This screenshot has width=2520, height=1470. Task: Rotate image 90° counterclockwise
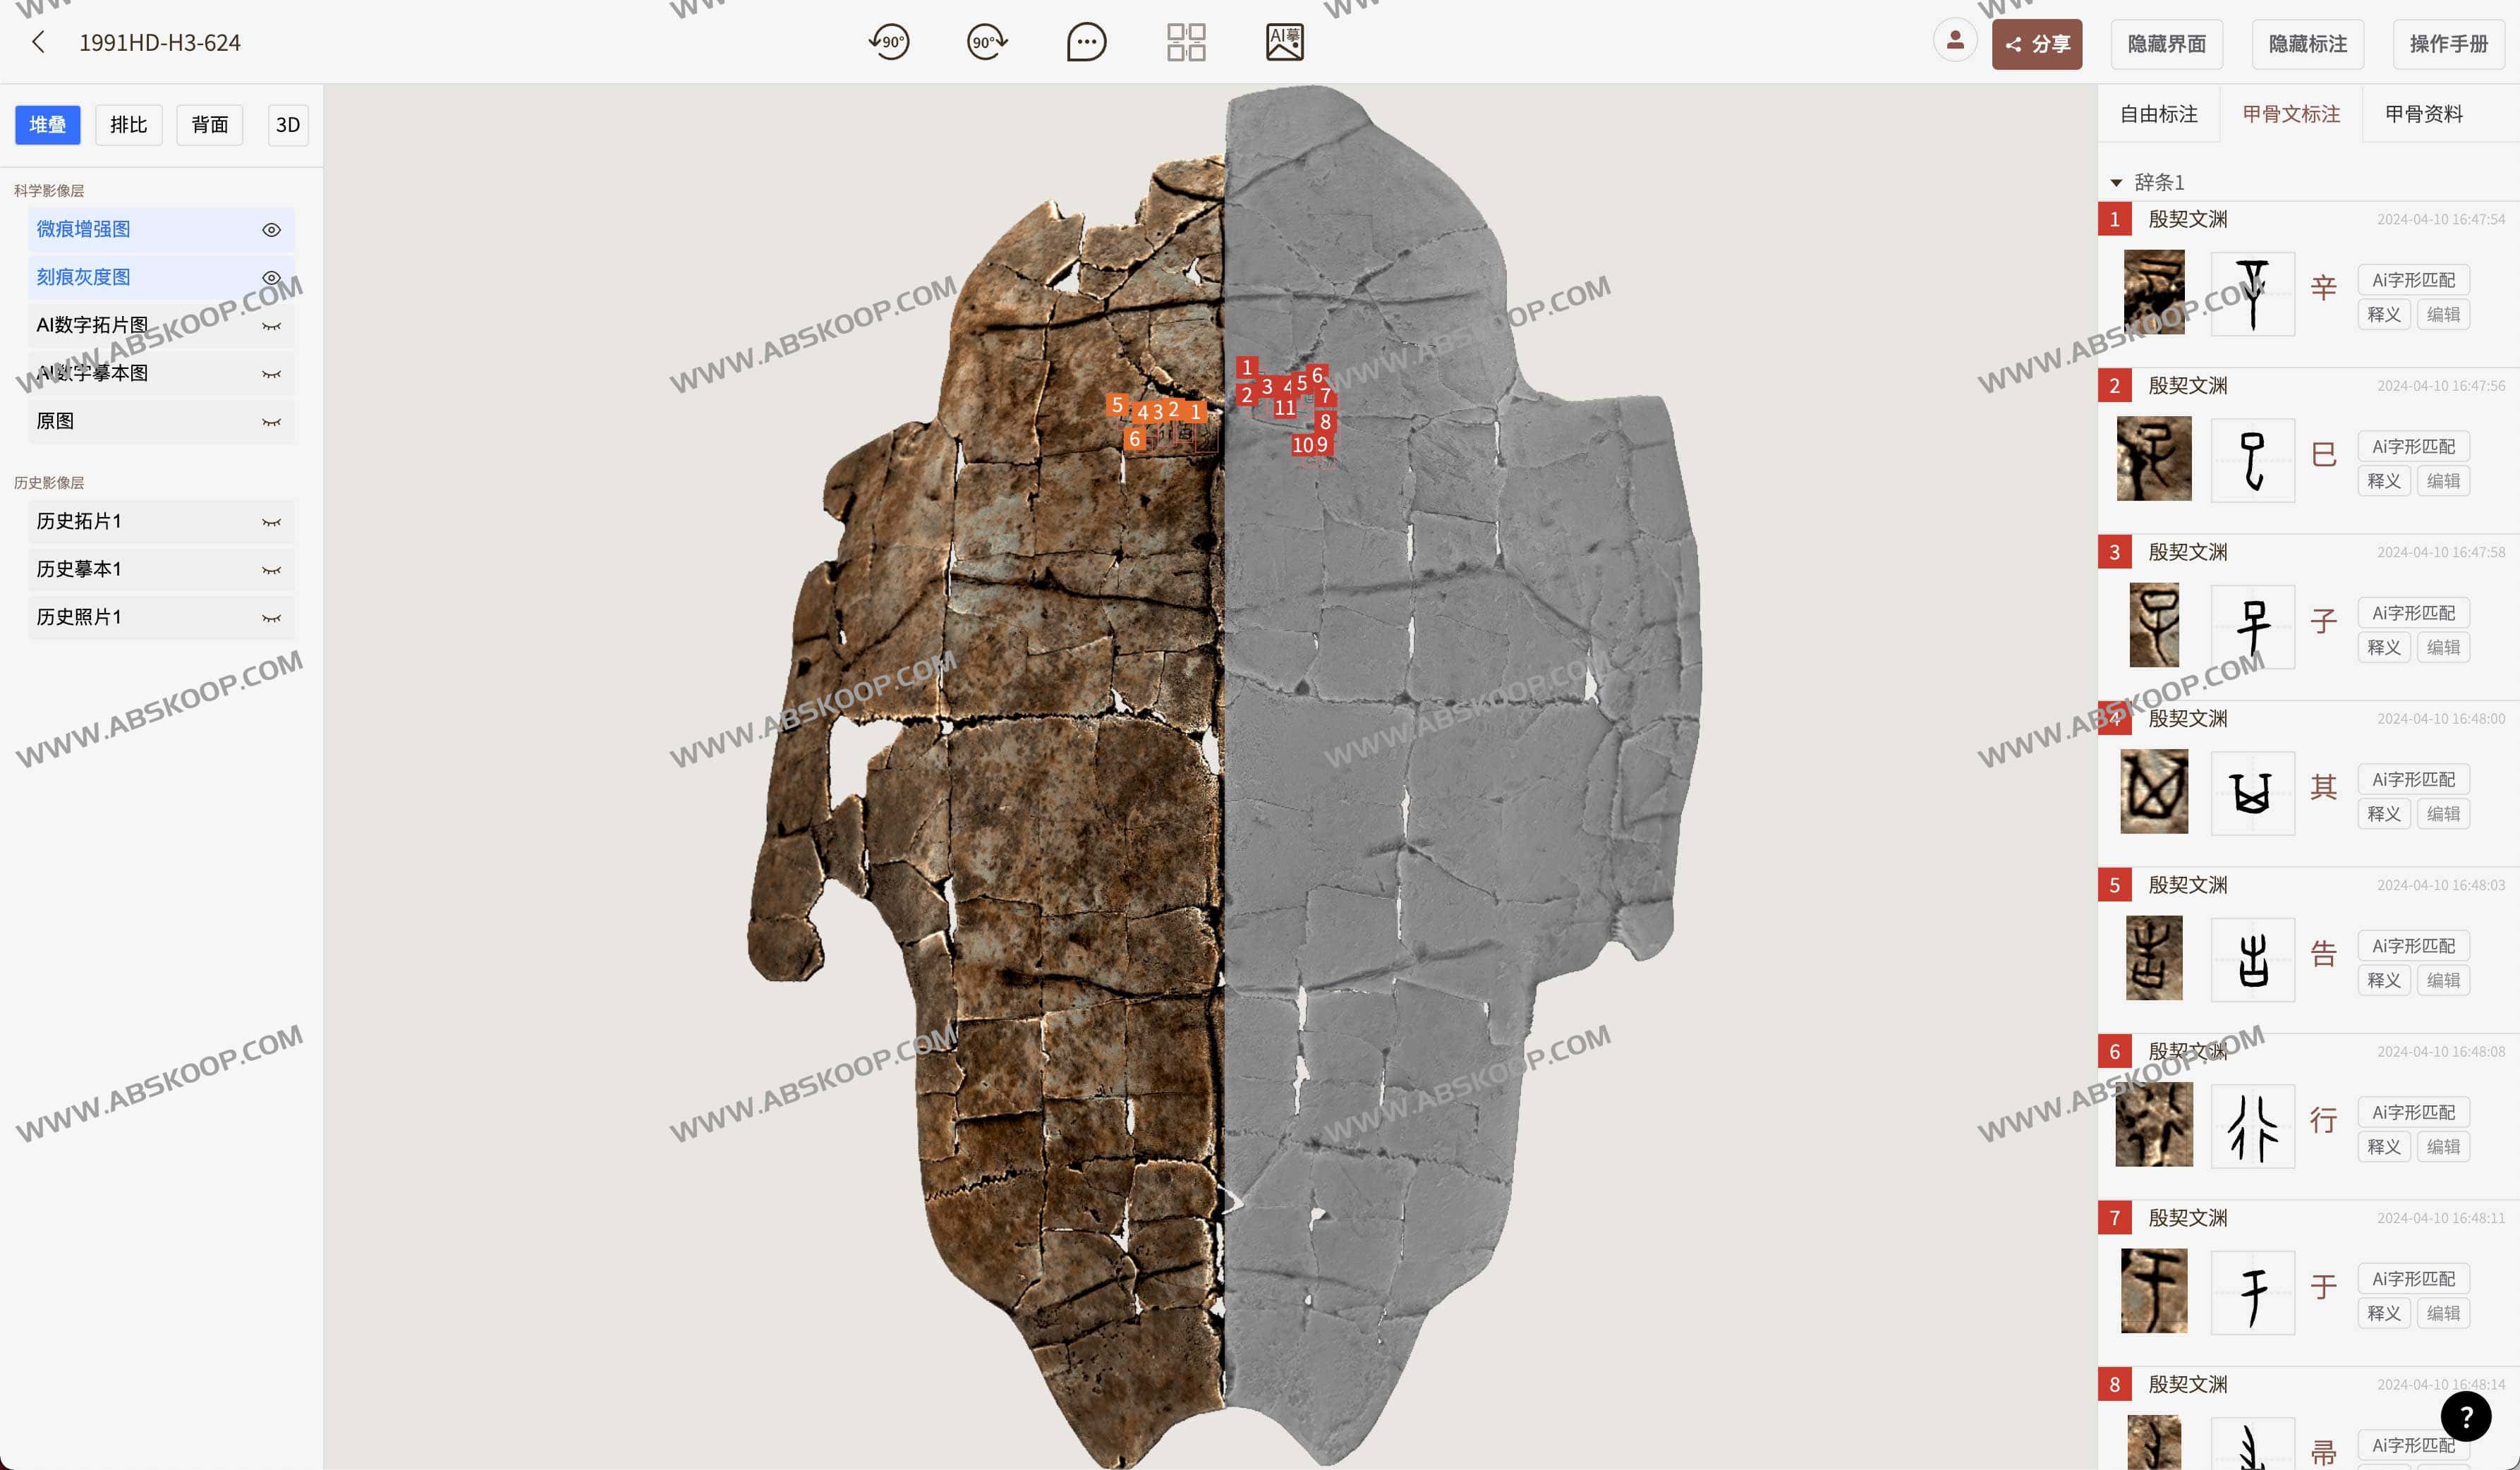pyautogui.click(x=889, y=42)
